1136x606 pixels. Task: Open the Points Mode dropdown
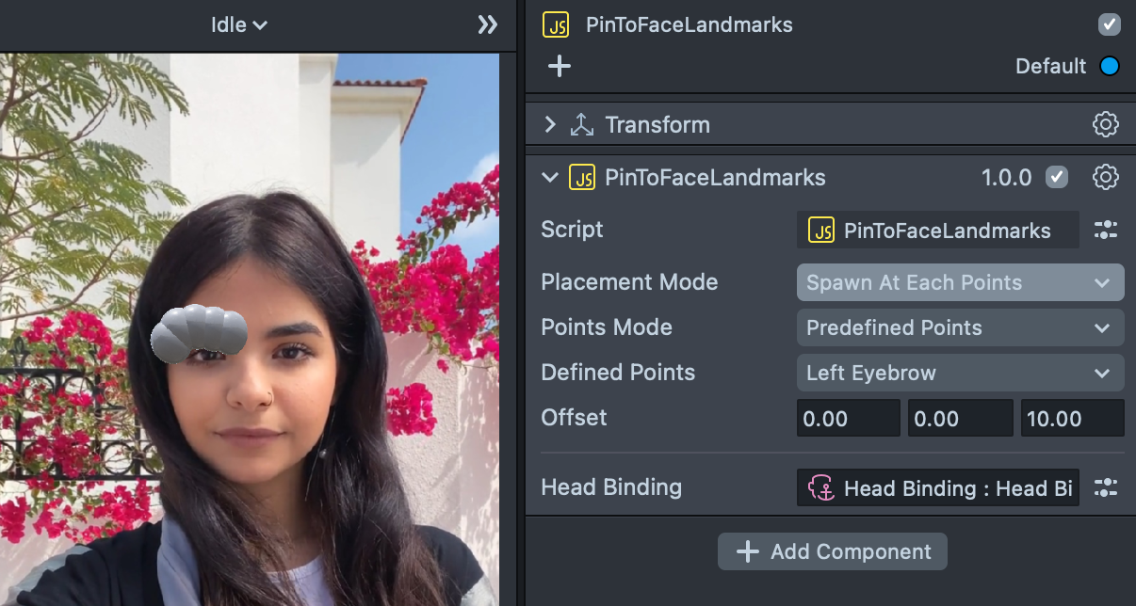coord(960,327)
